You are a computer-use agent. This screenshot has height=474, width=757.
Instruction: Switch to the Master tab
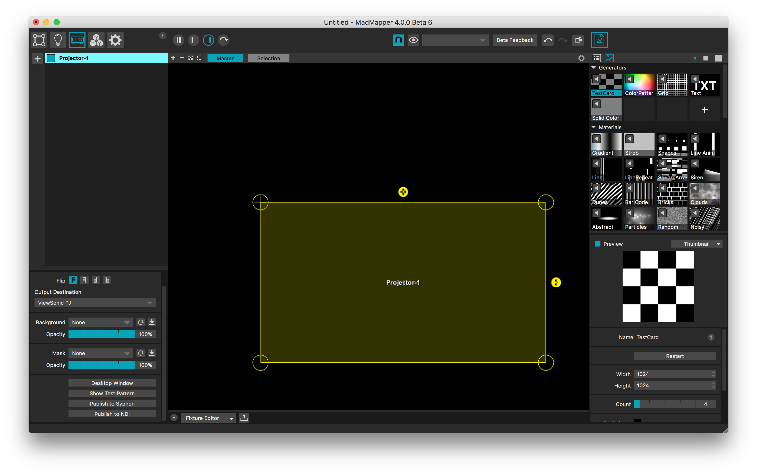(225, 58)
